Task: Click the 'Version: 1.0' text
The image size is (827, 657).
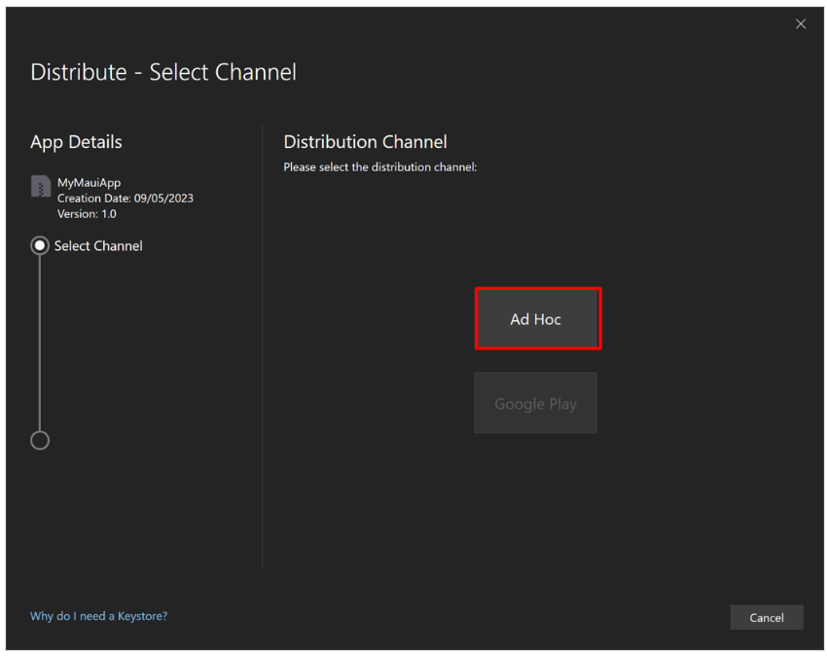Action: (87, 214)
